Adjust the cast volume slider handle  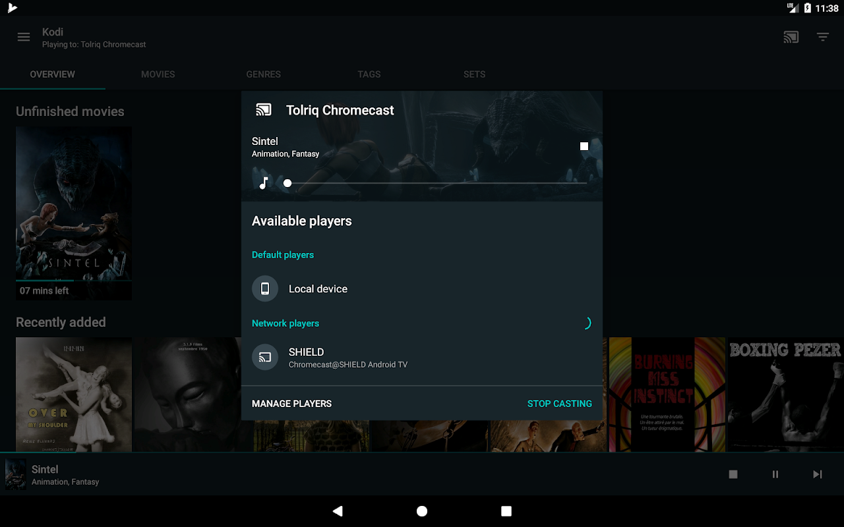point(287,183)
